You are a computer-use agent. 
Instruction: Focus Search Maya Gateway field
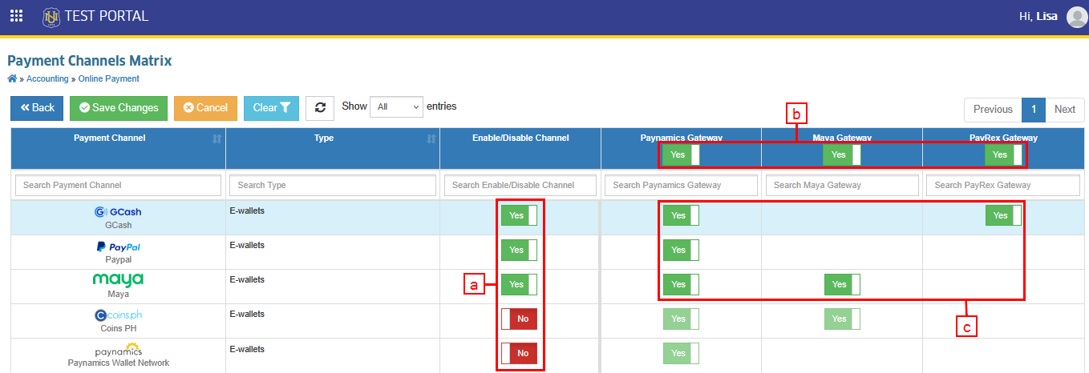[842, 185]
